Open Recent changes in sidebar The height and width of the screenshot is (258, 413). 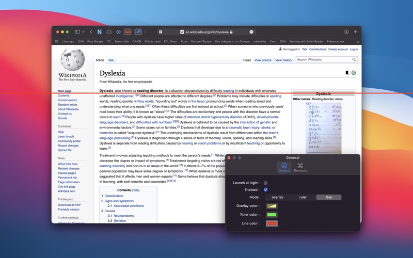coord(68,146)
